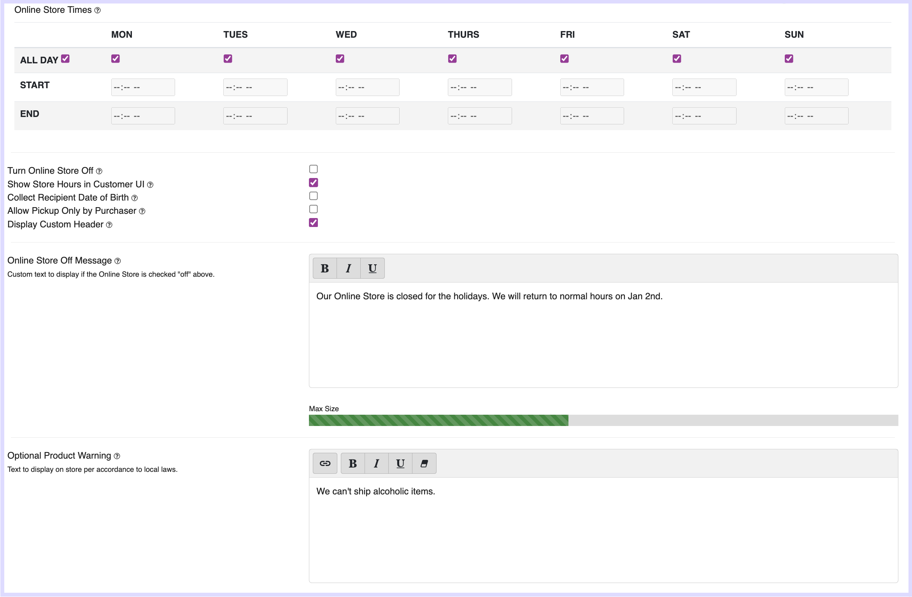Image resolution: width=912 pixels, height=597 pixels.
Task: Uncheck All Day for Wednesday
Action: [x=340, y=59]
